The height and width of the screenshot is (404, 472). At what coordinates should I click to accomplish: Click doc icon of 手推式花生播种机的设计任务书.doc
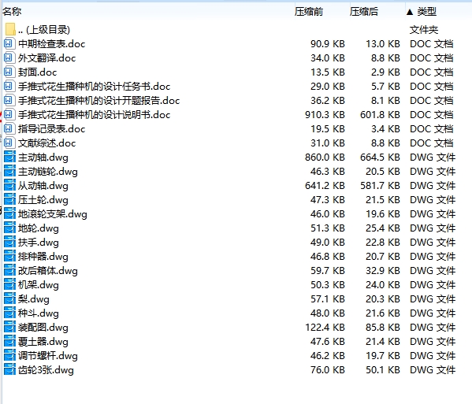point(9,87)
